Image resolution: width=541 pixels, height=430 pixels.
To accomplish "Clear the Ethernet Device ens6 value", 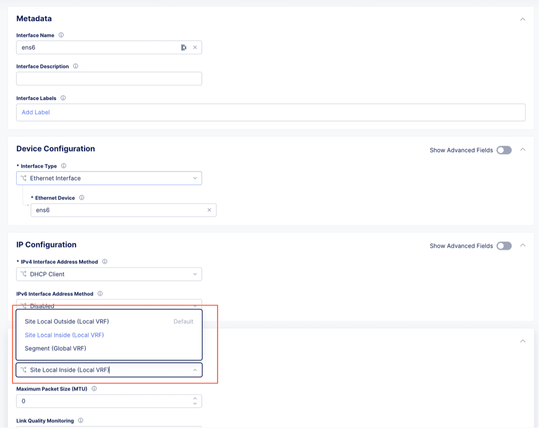I will tap(209, 210).
